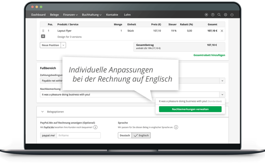Screen dimensions: 265x163
Task: Select Englisch language option
Action: (141, 135)
